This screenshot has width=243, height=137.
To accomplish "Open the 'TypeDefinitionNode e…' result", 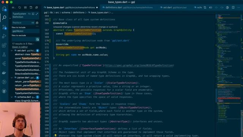I will 28,62.
